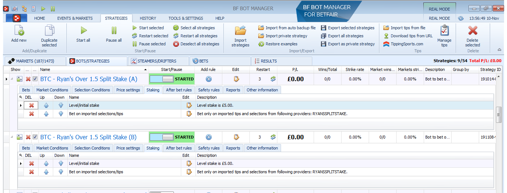
Task: Click Export all strategies
Action: (342, 36)
